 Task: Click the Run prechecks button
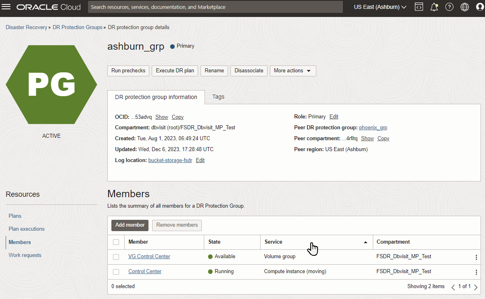point(128,71)
